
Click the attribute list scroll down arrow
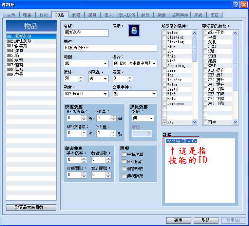tap(194, 122)
